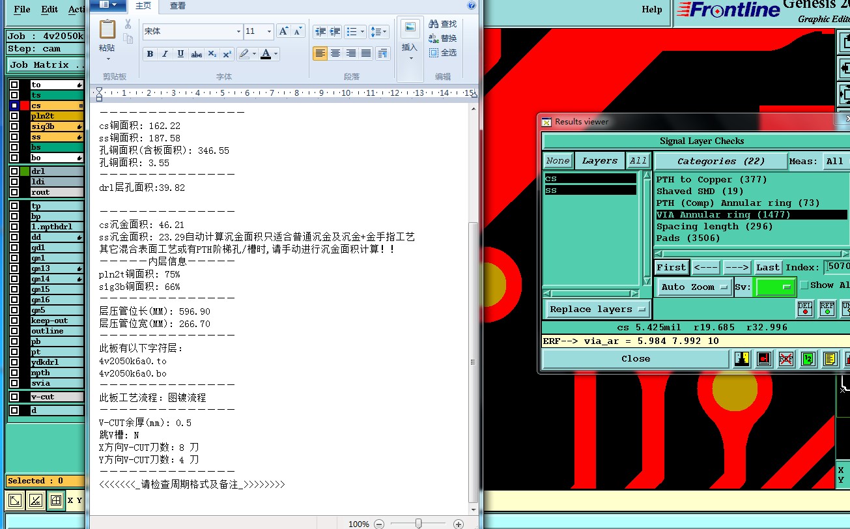This screenshot has height=529, width=850.
Task: Toggle the 'to' layer checkbox
Action: coord(14,85)
